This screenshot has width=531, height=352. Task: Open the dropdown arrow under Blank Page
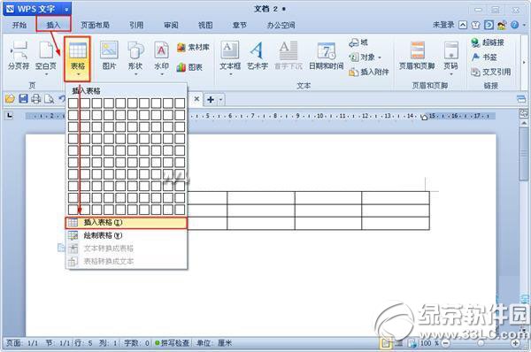tap(46, 74)
